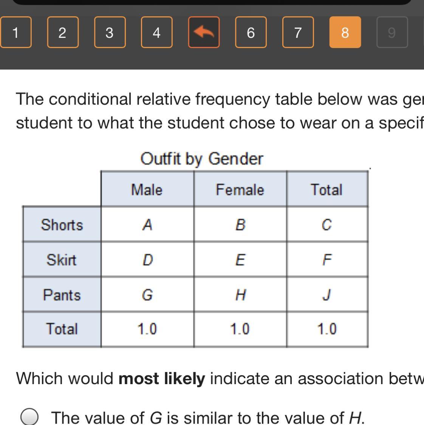Select question 7 button
Viewport: 424px width, 425px height.
click(x=298, y=33)
